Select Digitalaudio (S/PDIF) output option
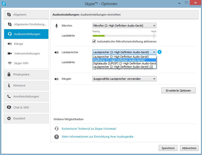Image resolution: width=202 pixels, height=155 pixels. (x=124, y=63)
